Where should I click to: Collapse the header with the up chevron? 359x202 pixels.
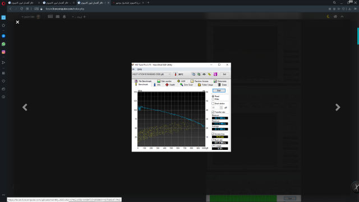coord(342,16)
